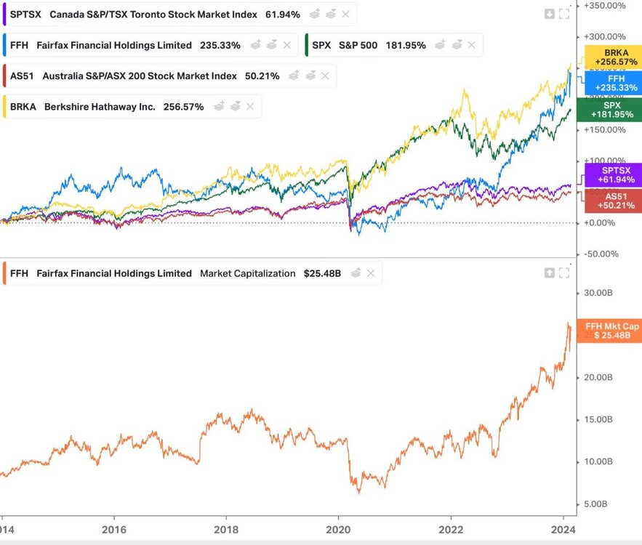The image size is (642, 545).
Task: Click the layers-plus icon beside FFH 235.33%
Action: point(255,44)
